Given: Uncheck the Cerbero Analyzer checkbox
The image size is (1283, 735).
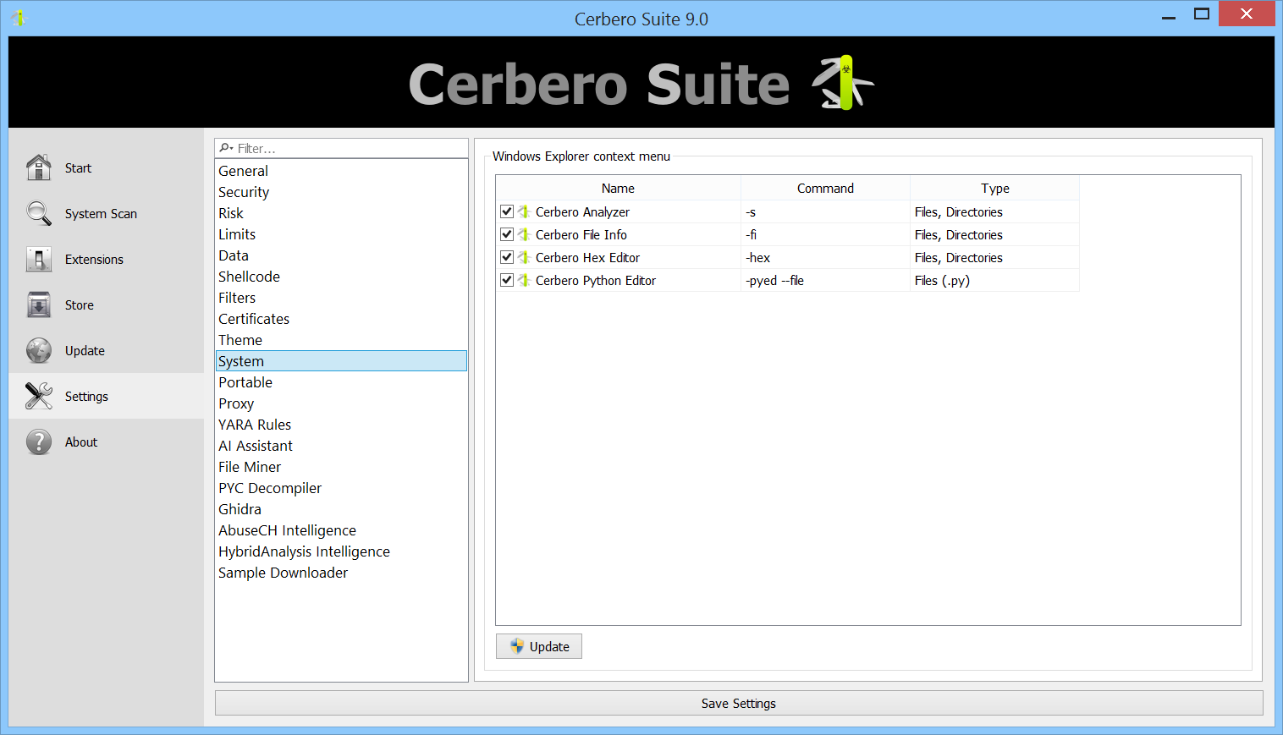Looking at the screenshot, I should [507, 211].
